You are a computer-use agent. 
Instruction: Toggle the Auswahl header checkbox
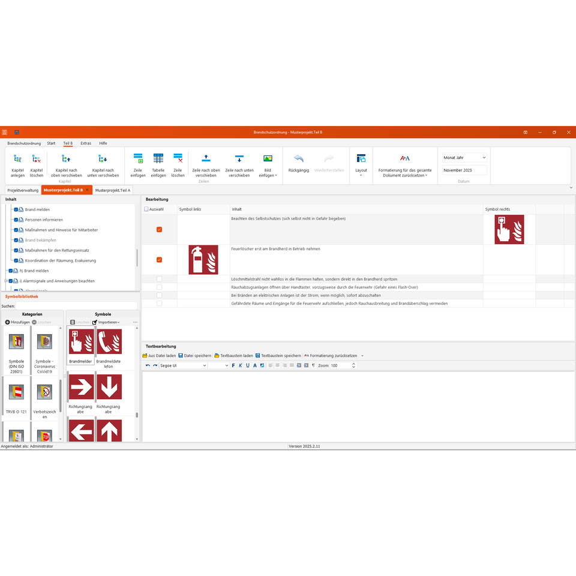[146, 209]
